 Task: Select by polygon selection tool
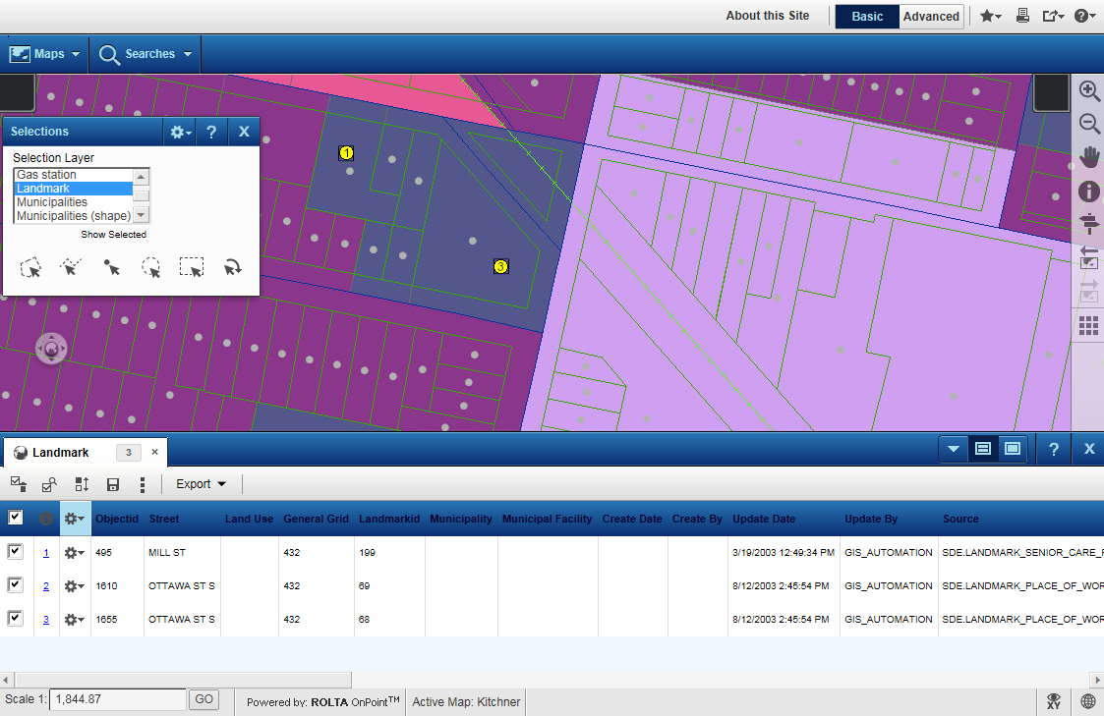click(31, 267)
